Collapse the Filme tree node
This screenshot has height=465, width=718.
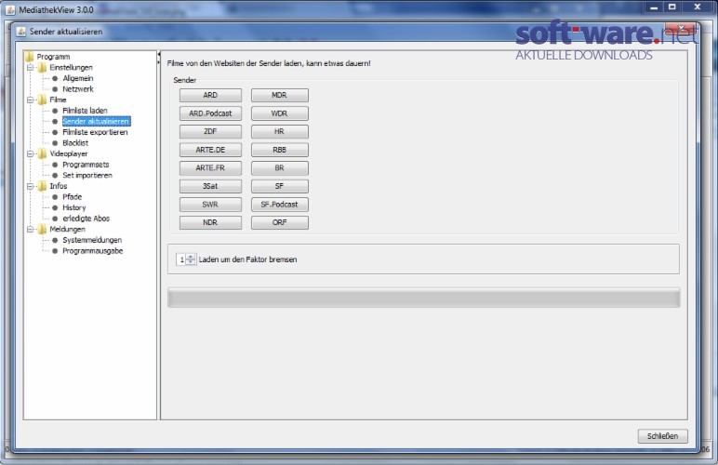tap(30, 100)
